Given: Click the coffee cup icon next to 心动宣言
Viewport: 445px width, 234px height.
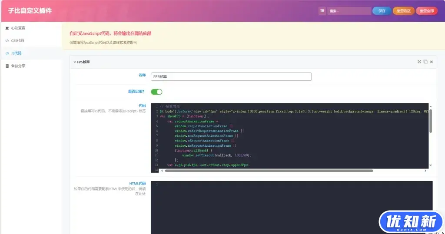Looking at the screenshot, I should 7,28.
